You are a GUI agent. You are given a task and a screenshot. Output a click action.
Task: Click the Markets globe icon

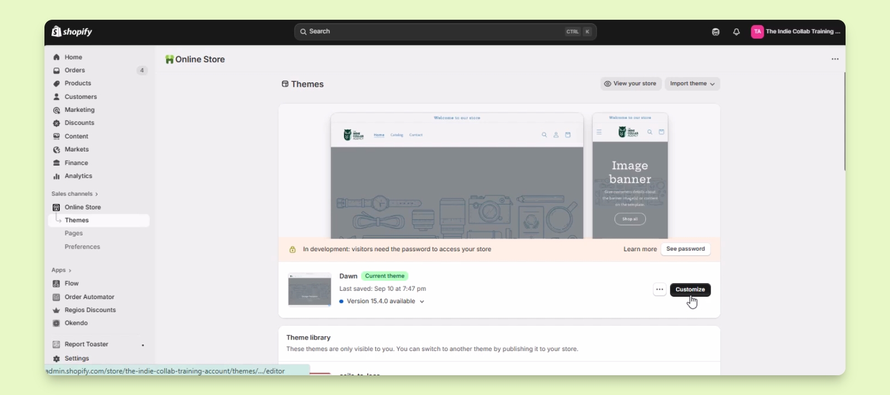pos(57,149)
